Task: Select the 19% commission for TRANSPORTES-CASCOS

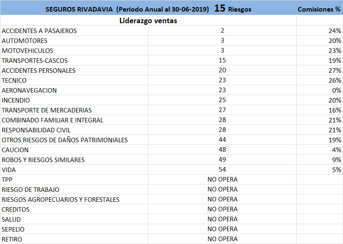Action: pyautogui.click(x=335, y=61)
